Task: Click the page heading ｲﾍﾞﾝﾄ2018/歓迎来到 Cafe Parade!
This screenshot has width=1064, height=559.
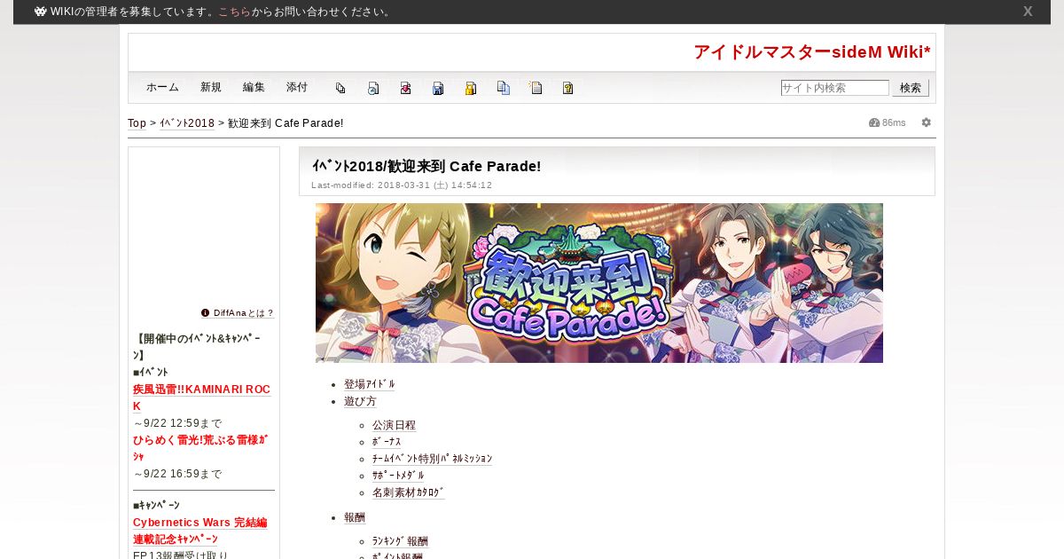Action: [x=426, y=166]
